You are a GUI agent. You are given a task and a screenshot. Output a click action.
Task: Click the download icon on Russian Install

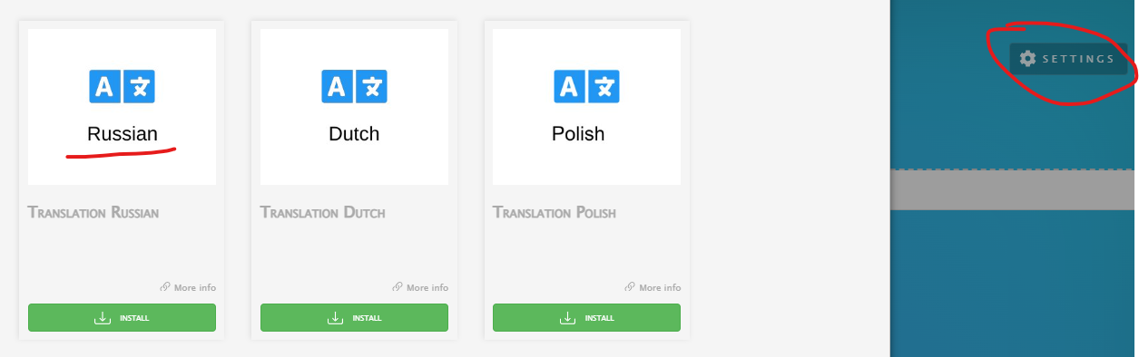[x=103, y=318]
